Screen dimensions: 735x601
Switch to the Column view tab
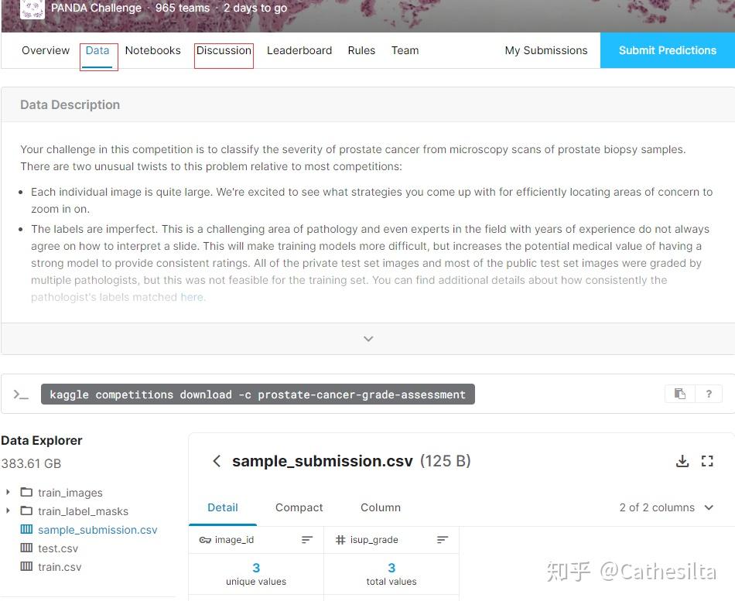(x=381, y=507)
